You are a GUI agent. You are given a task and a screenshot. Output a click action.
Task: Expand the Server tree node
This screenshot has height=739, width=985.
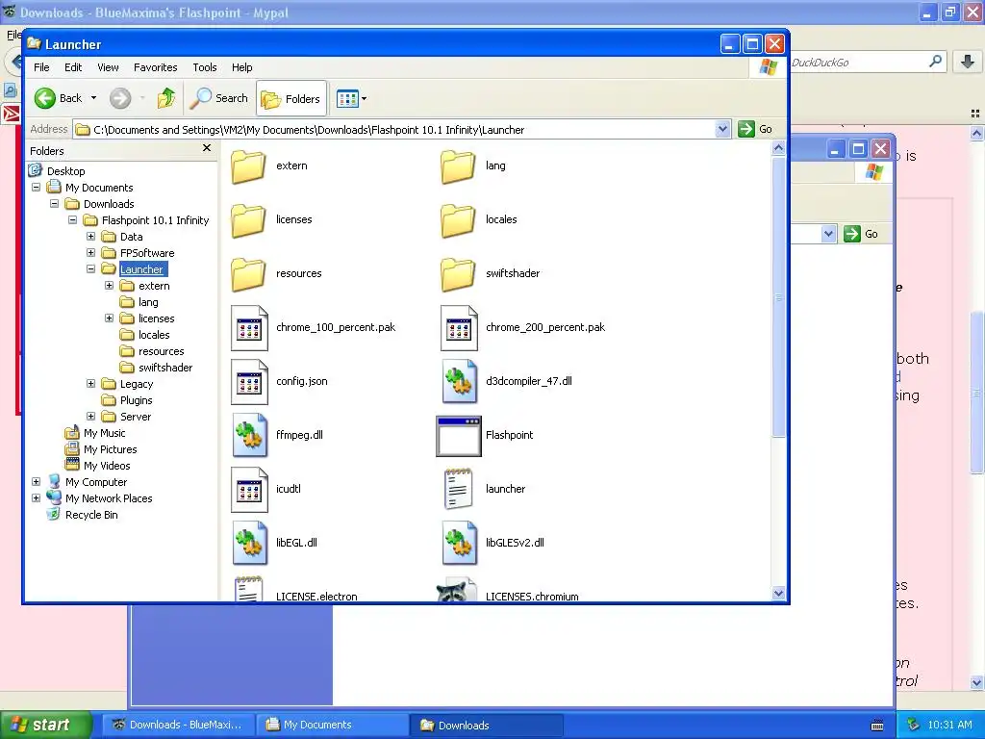[90, 416]
